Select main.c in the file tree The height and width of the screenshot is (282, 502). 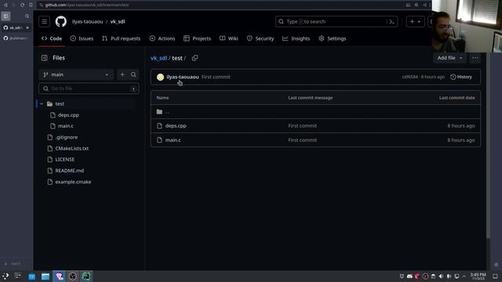66,126
